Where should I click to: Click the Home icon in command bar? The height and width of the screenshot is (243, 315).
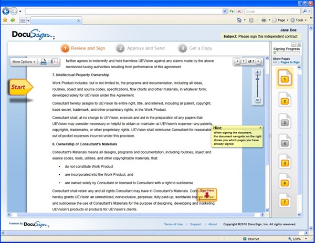coord(239,20)
